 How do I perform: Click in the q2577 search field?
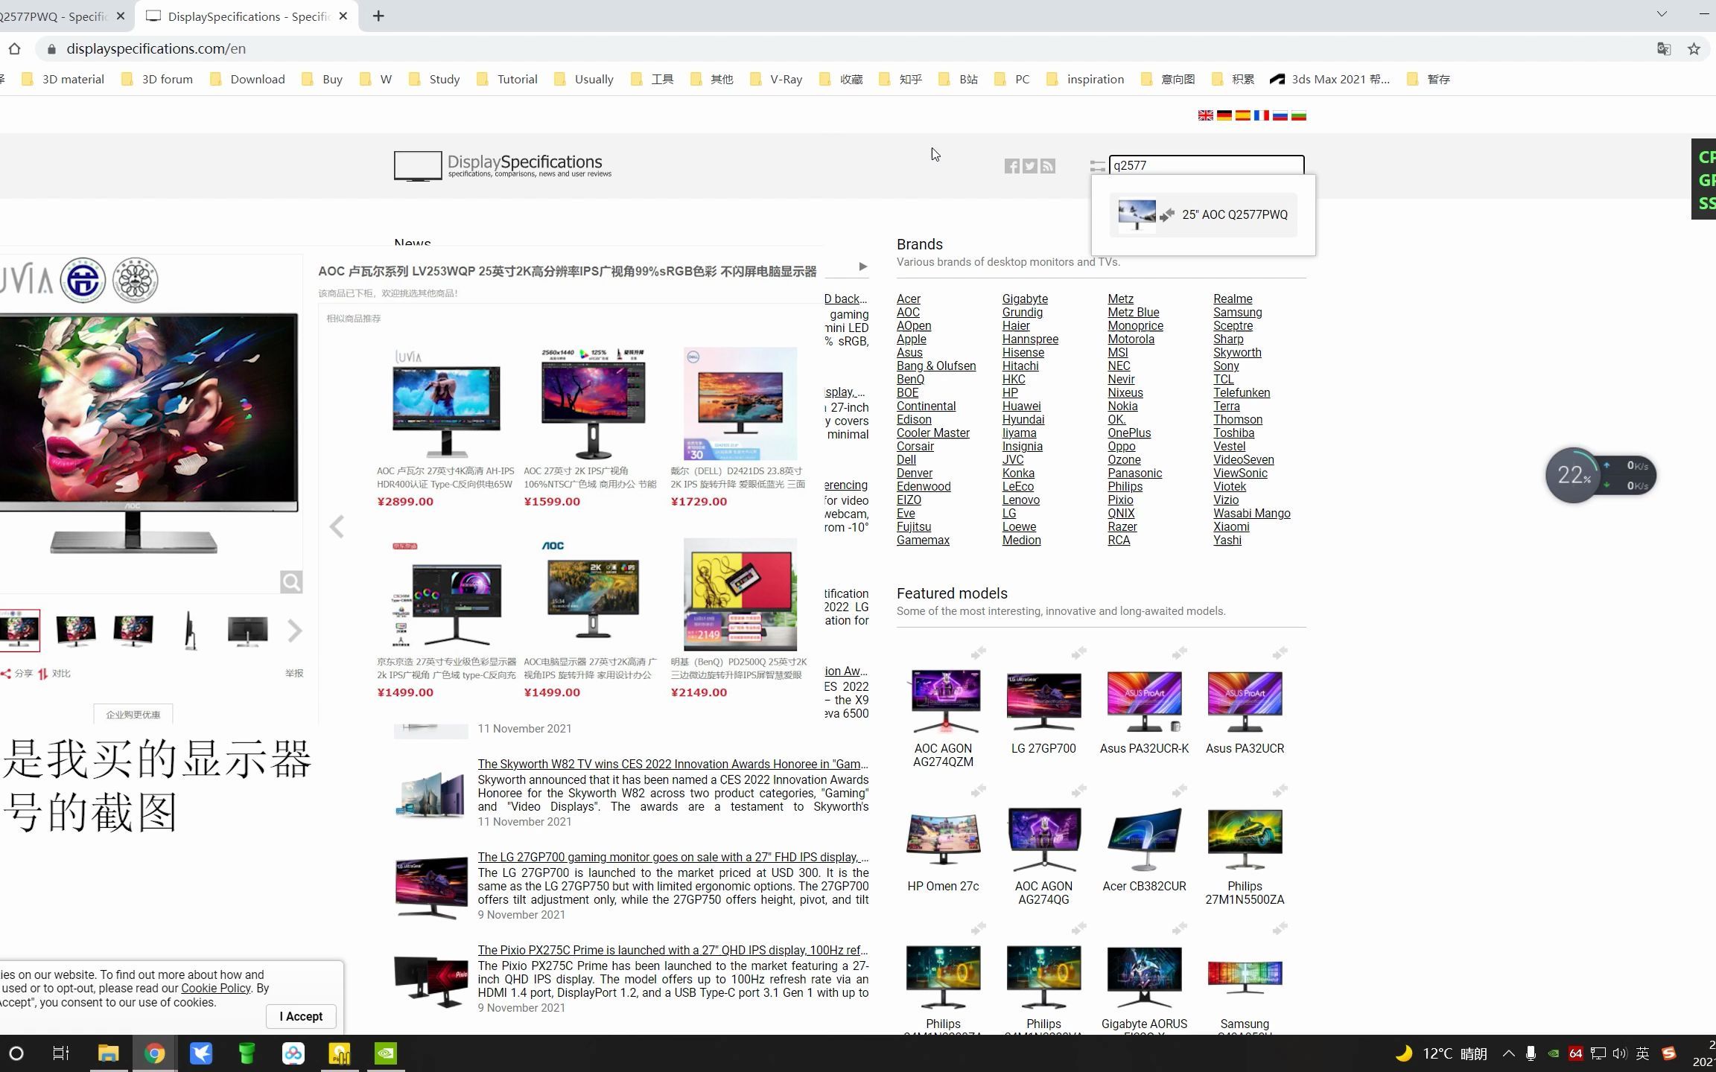[x=1206, y=165]
